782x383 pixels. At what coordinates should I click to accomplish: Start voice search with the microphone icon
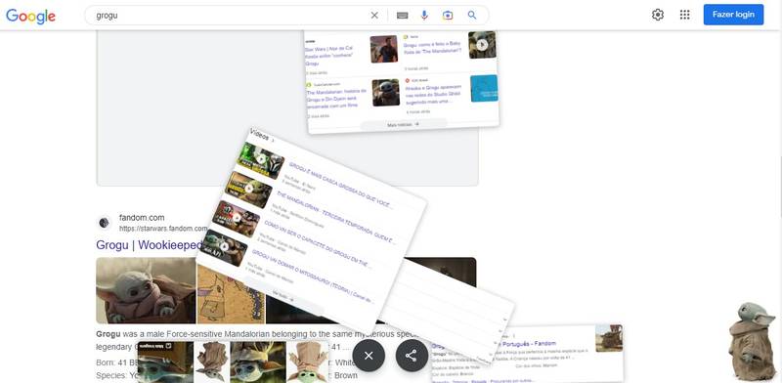coord(424,16)
